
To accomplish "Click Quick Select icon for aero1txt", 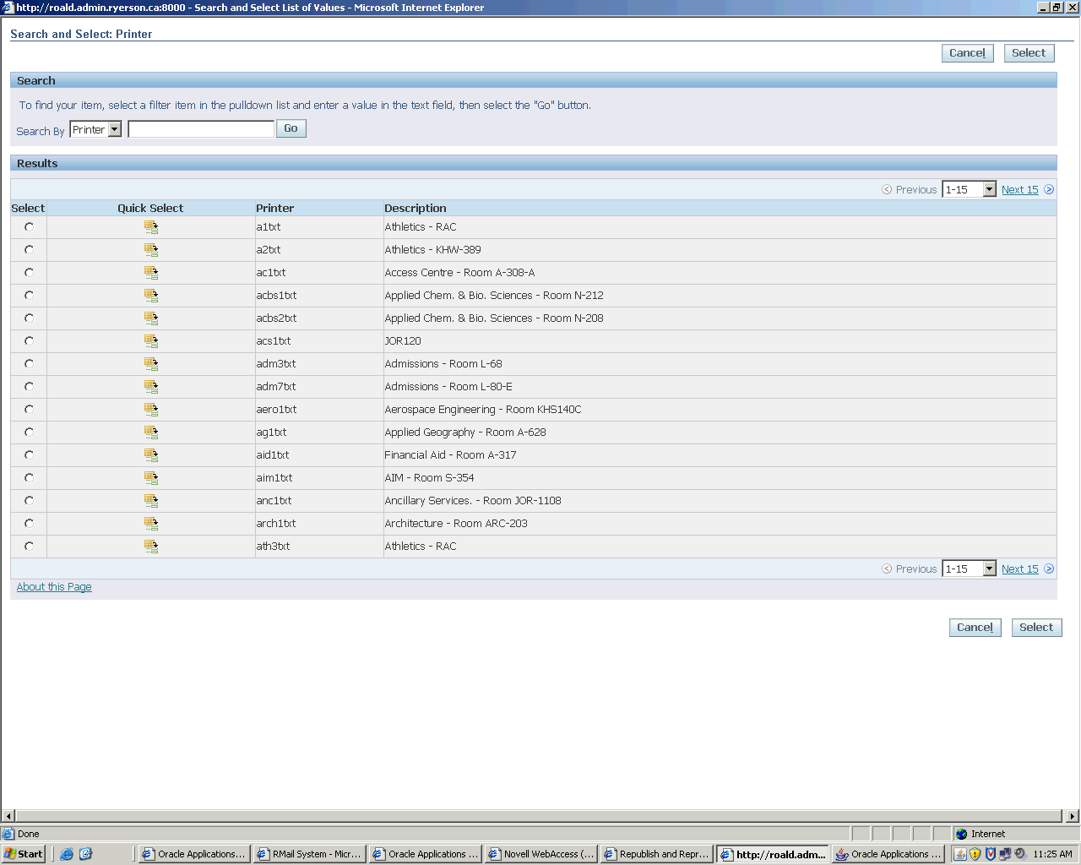I will 151,410.
